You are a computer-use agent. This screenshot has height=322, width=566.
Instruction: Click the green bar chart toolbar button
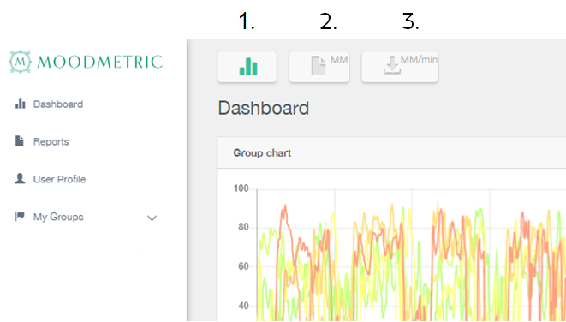click(x=247, y=67)
